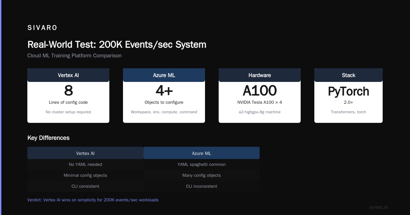Select the Hardware card header
Viewport: 410px width, 215px height.
coord(260,75)
